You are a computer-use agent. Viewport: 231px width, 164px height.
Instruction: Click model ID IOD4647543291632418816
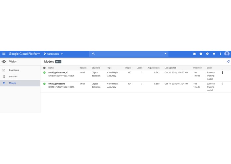click(61, 87)
